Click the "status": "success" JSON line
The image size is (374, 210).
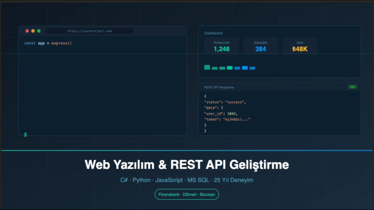click(225, 102)
